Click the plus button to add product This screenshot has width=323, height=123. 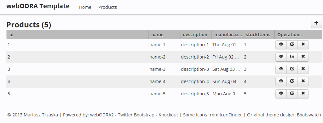316,23
